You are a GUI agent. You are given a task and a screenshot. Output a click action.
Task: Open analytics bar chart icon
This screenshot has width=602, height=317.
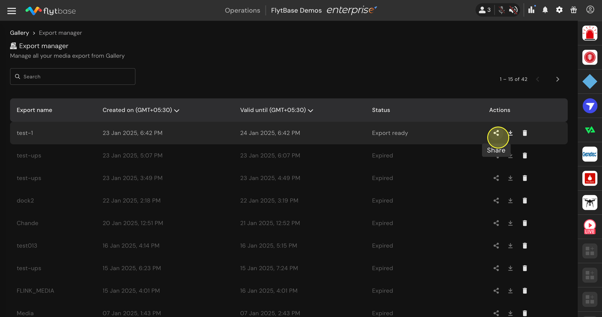tap(531, 10)
